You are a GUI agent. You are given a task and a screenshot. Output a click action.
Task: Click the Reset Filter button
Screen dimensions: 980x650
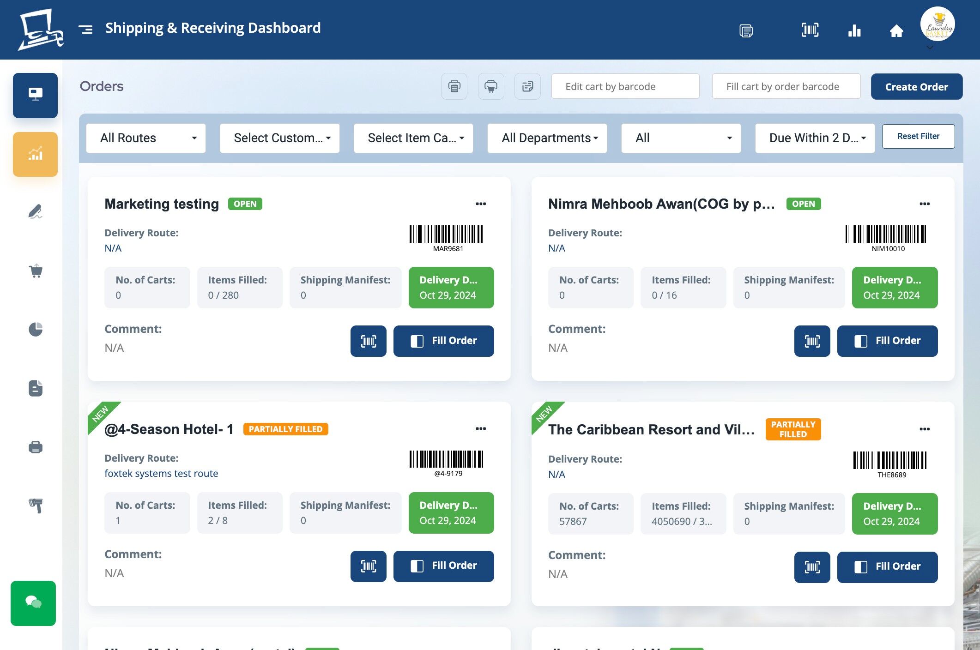point(918,136)
